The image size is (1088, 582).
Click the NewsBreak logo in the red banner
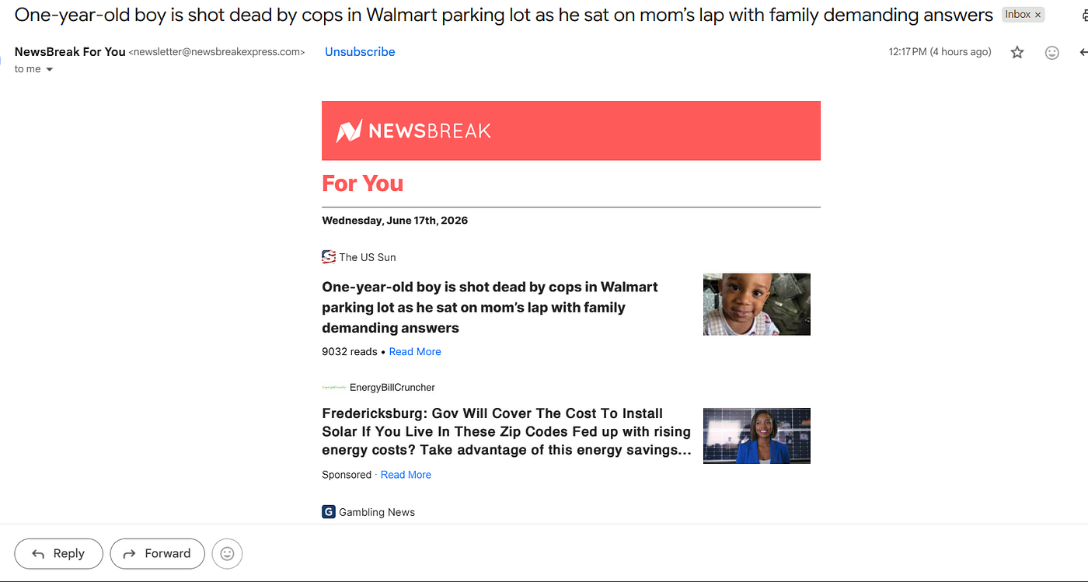[413, 131]
